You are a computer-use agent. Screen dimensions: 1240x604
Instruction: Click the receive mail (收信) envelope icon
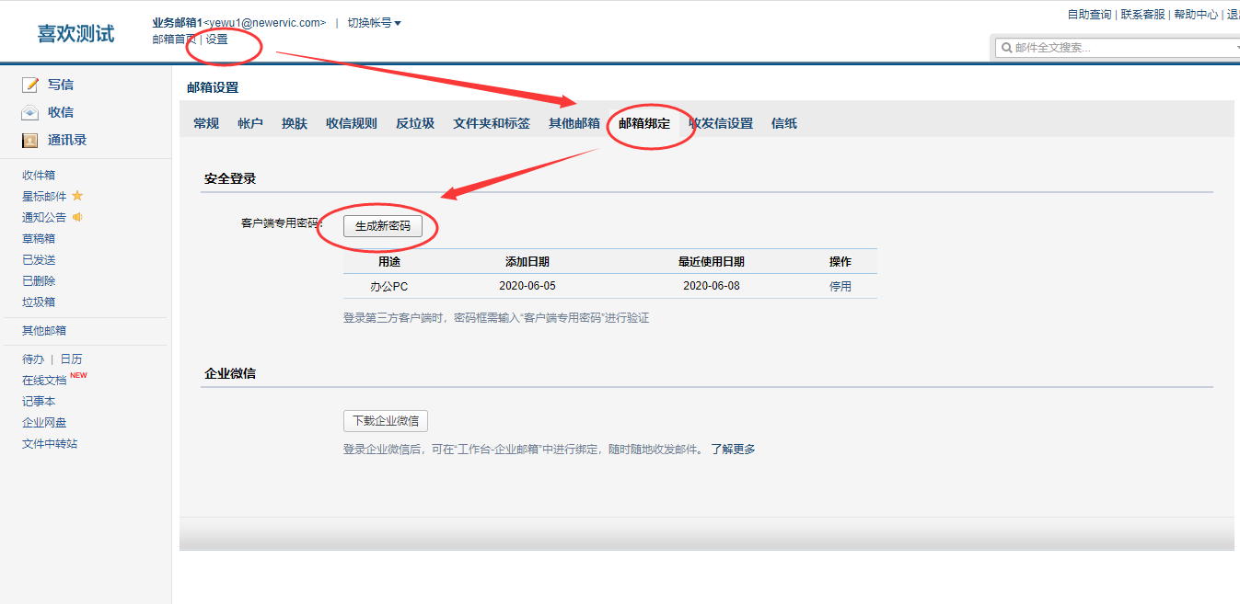[x=30, y=112]
